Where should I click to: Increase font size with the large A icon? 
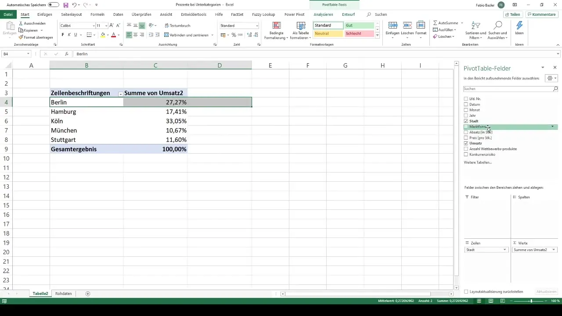[x=112, y=25]
